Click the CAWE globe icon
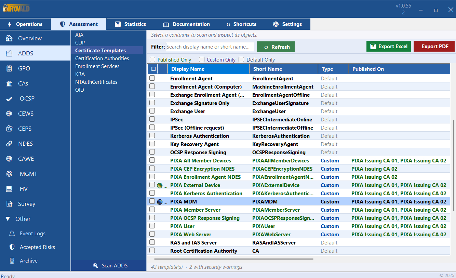 pyautogui.click(x=9, y=159)
